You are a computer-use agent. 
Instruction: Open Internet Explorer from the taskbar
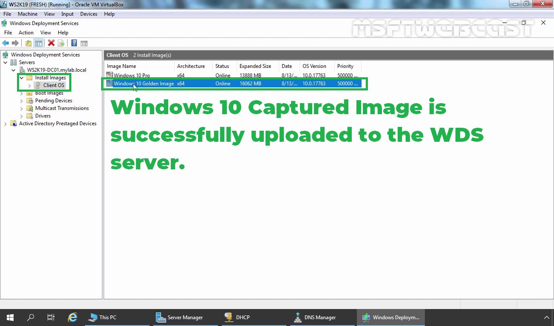pyautogui.click(x=73, y=317)
